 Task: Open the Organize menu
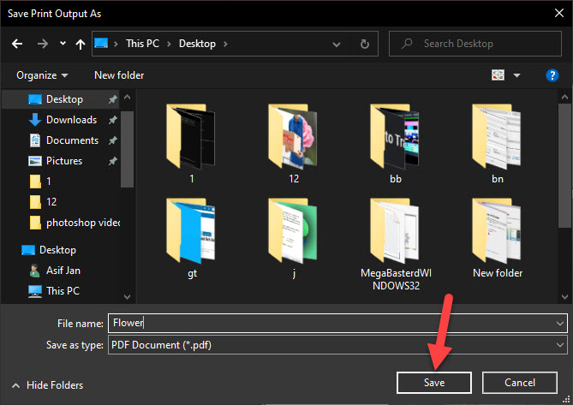tap(42, 75)
